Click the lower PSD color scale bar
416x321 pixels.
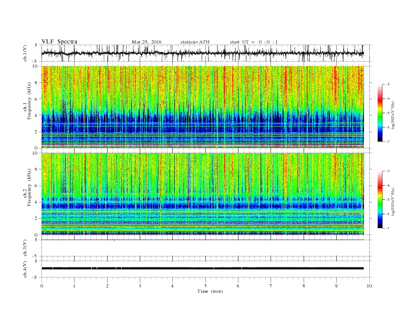(x=380, y=200)
